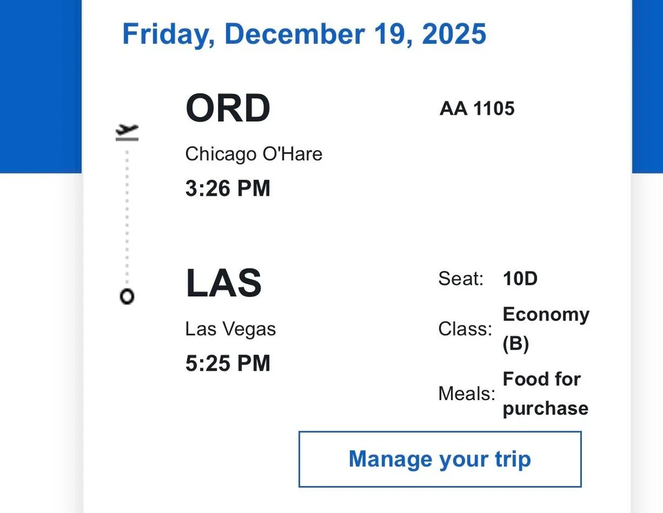This screenshot has height=513, width=663.
Task: Select the Friday, December 19, 2025 heading
Action: tap(304, 34)
